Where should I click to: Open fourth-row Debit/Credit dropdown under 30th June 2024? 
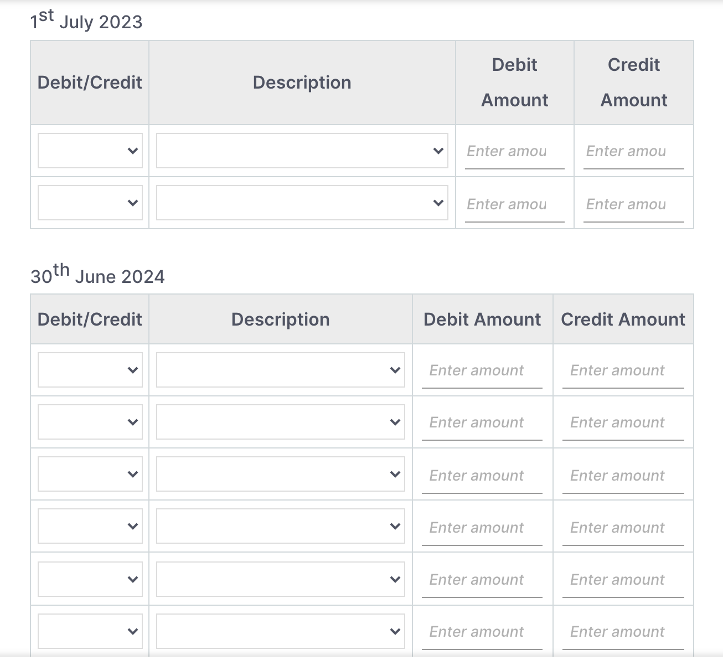90,526
